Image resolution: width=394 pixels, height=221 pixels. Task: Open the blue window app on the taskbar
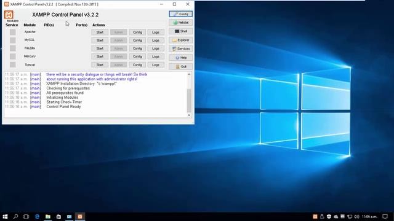[70, 217]
